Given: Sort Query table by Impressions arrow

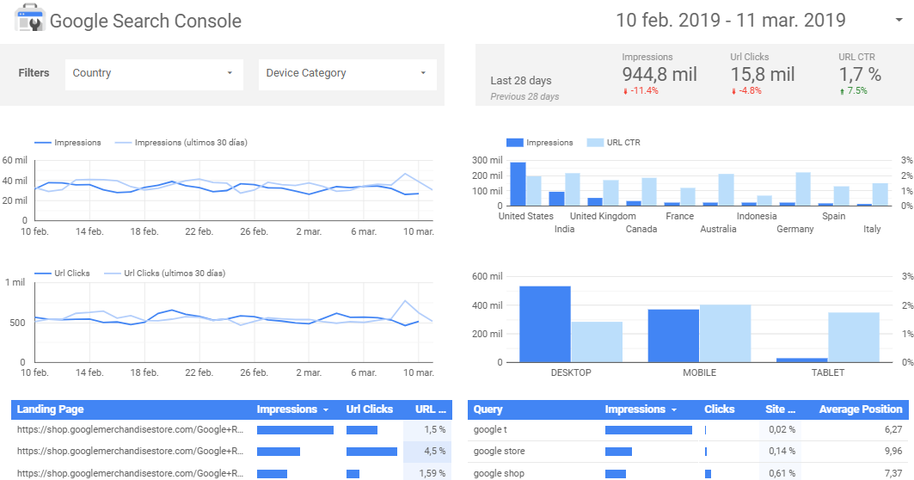Looking at the screenshot, I should pos(674,410).
